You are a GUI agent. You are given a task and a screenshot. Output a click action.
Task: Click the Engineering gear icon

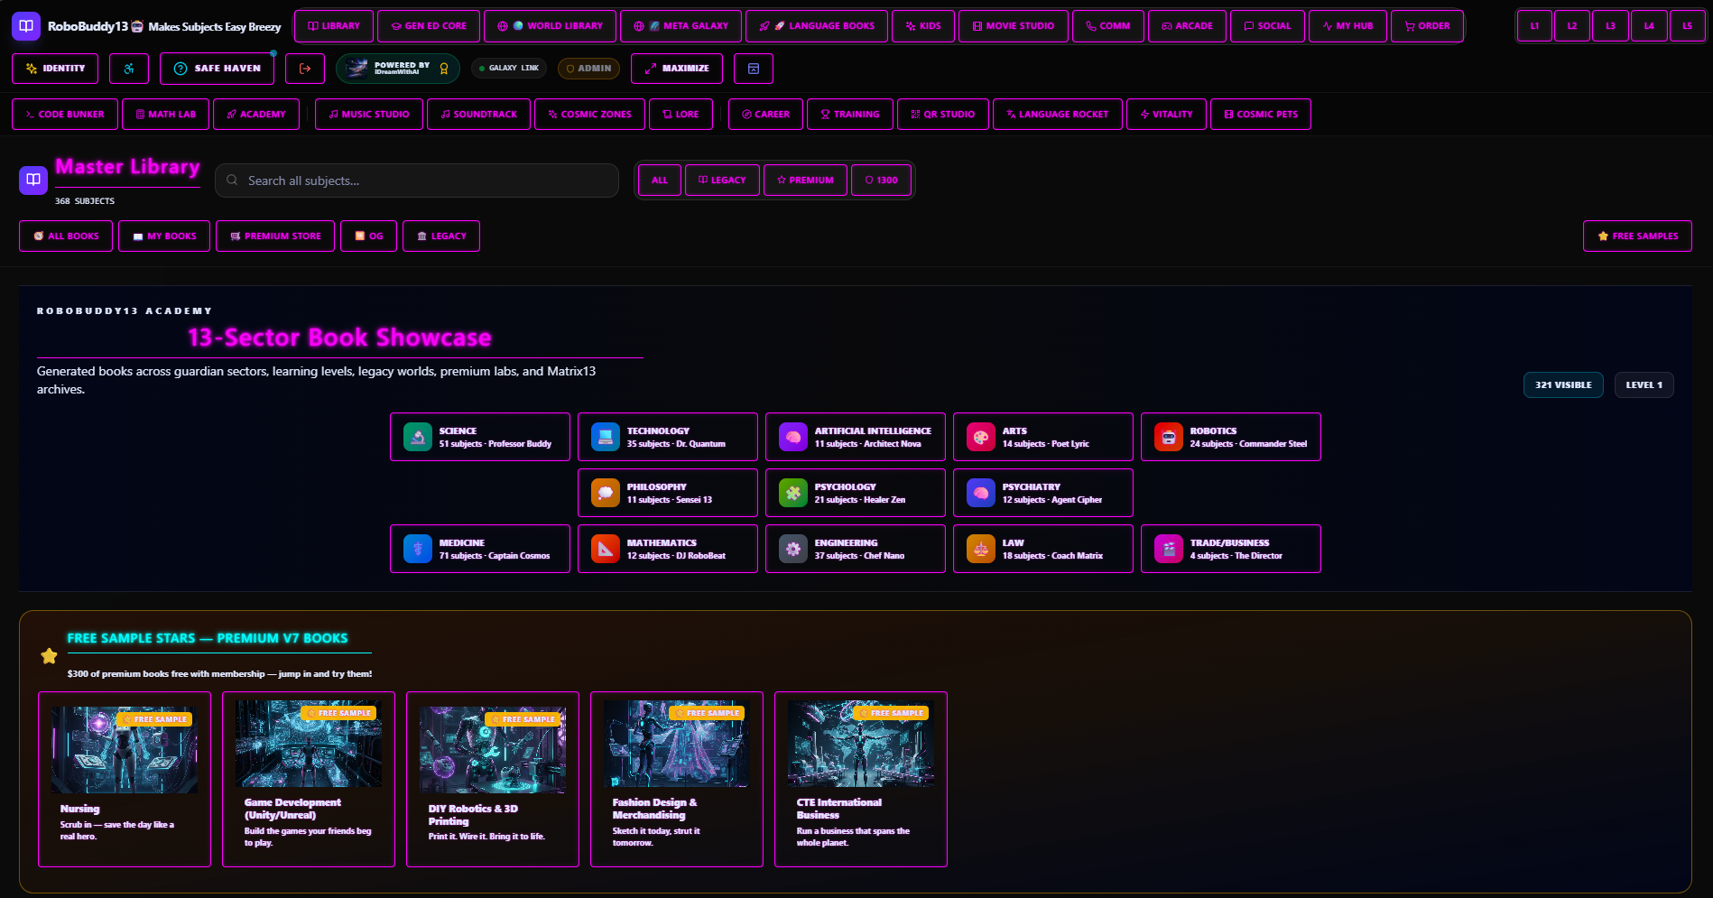tap(793, 549)
